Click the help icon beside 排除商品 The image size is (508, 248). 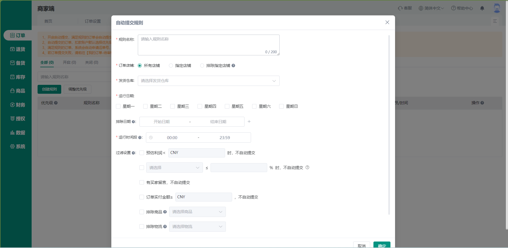(165, 212)
